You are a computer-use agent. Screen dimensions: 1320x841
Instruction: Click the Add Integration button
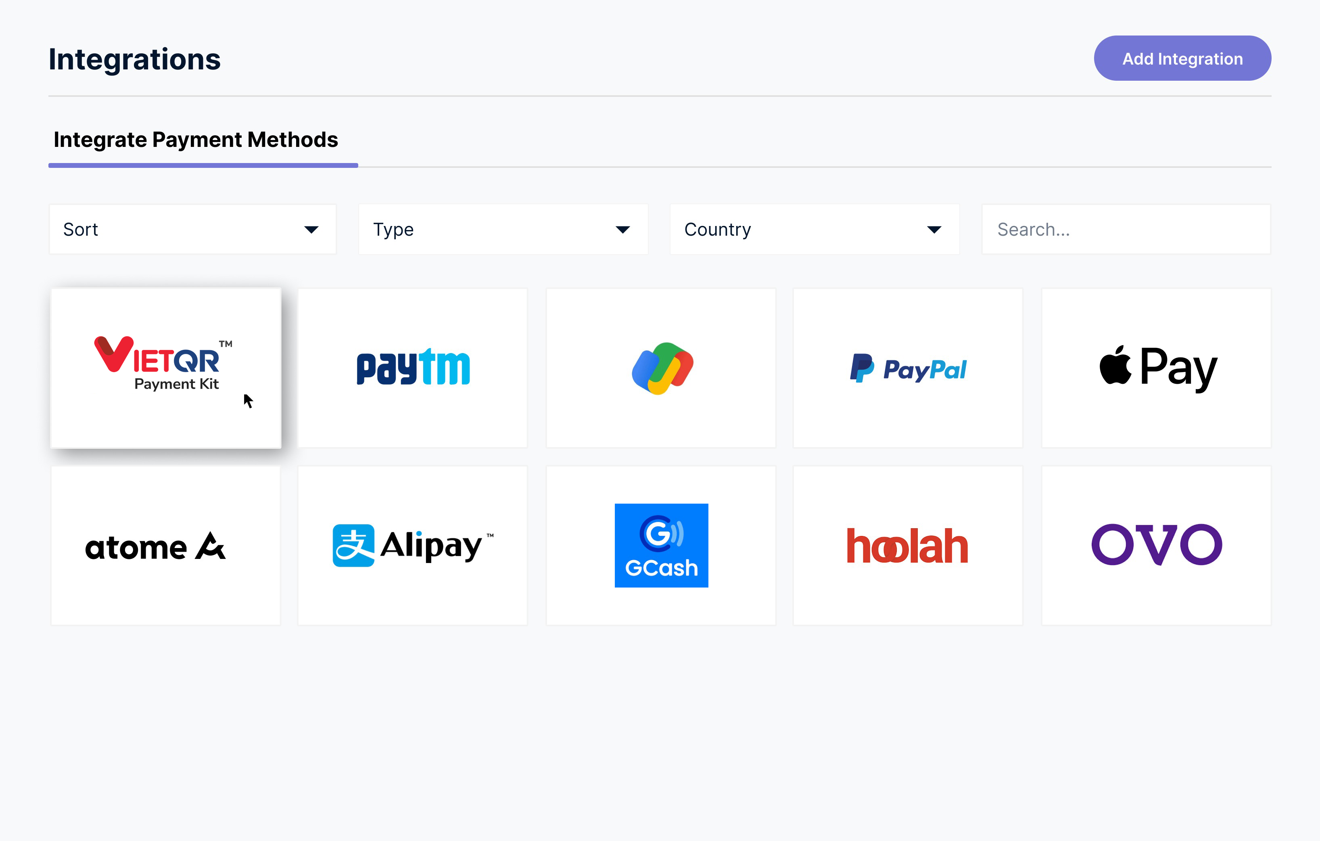coord(1182,59)
